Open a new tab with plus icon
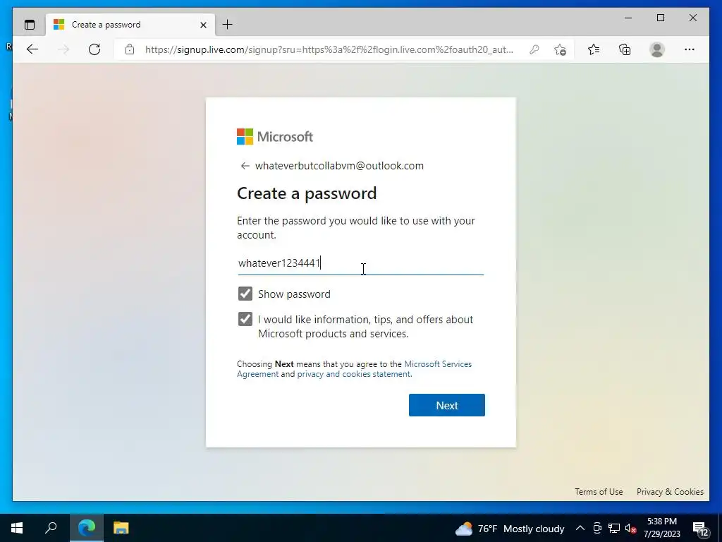 click(x=228, y=25)
